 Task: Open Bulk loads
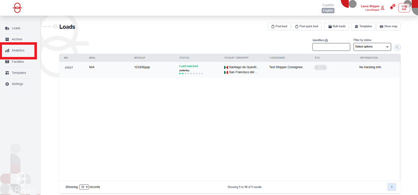(x=336, y=27)
